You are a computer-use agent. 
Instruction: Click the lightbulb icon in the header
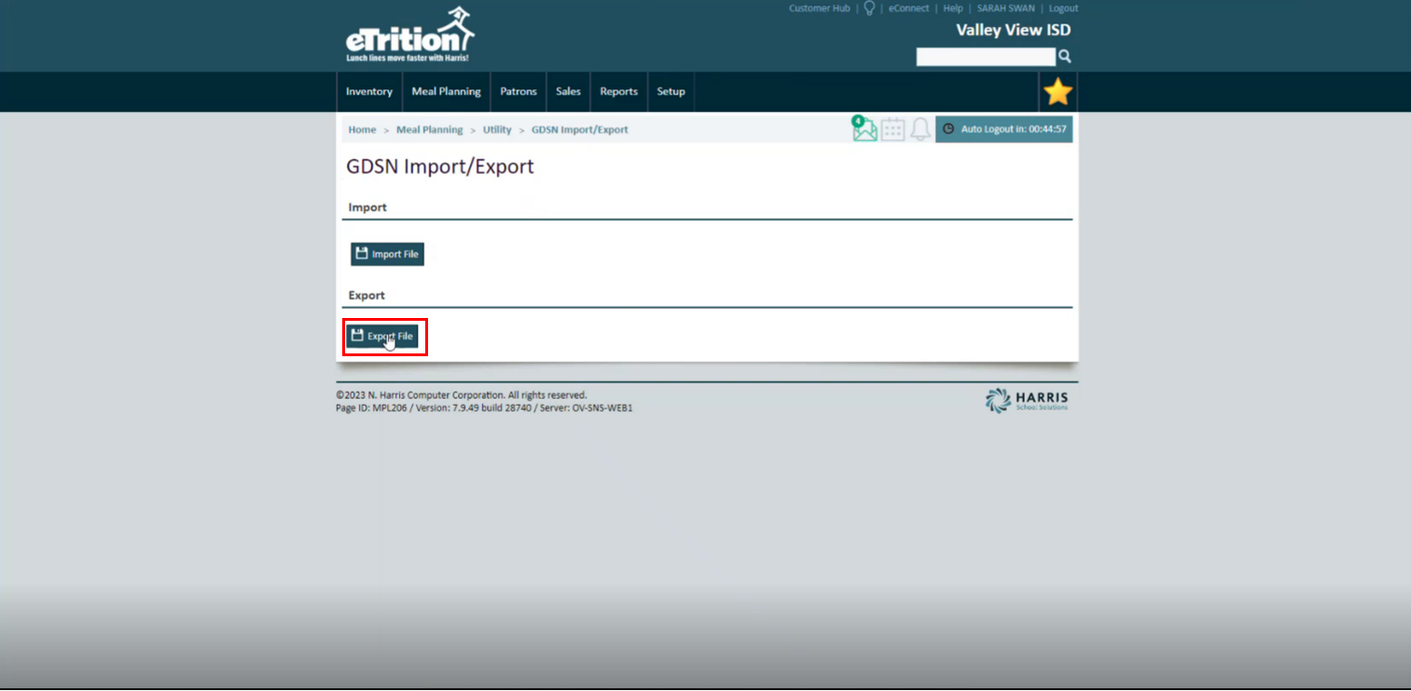[x=868, y=8]
